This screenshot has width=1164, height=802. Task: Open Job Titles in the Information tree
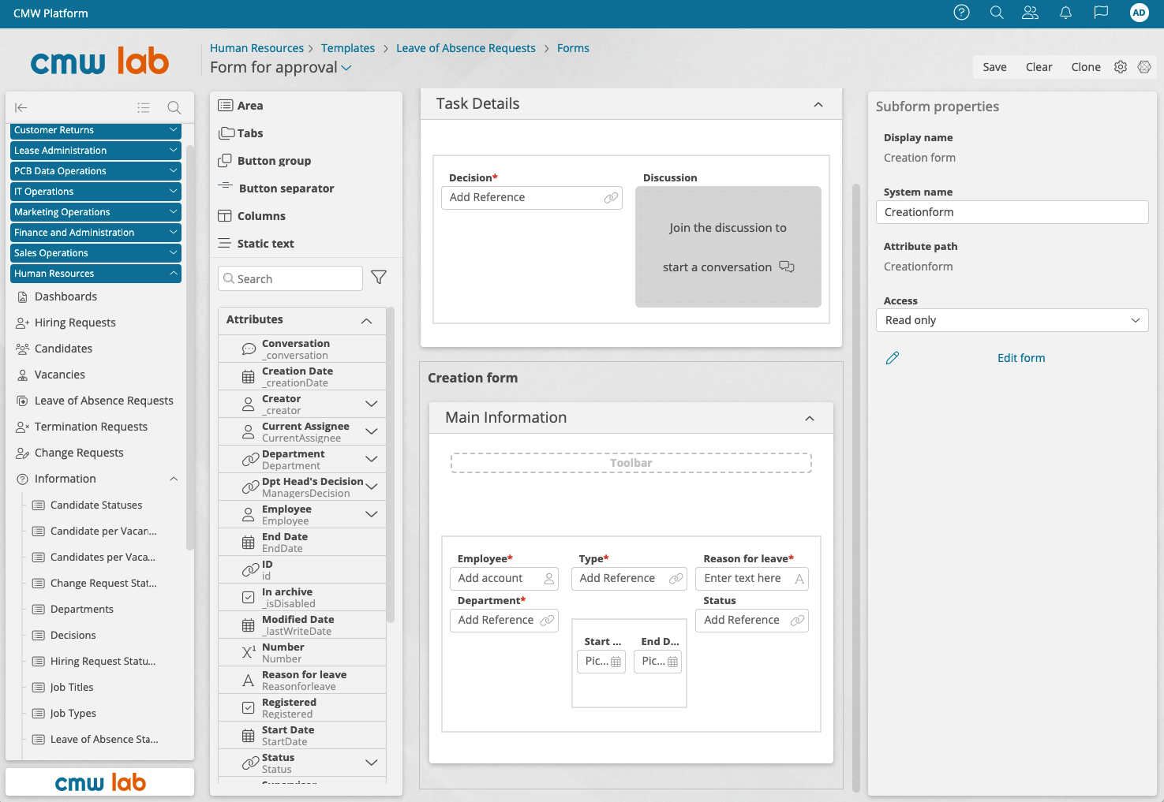(71, 688)
